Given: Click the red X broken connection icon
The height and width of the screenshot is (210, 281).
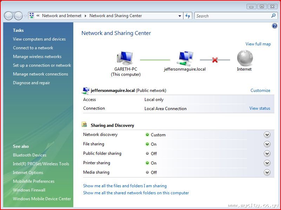Looking at the screenshot, I should pyautogui.click(x=215, y=60).
